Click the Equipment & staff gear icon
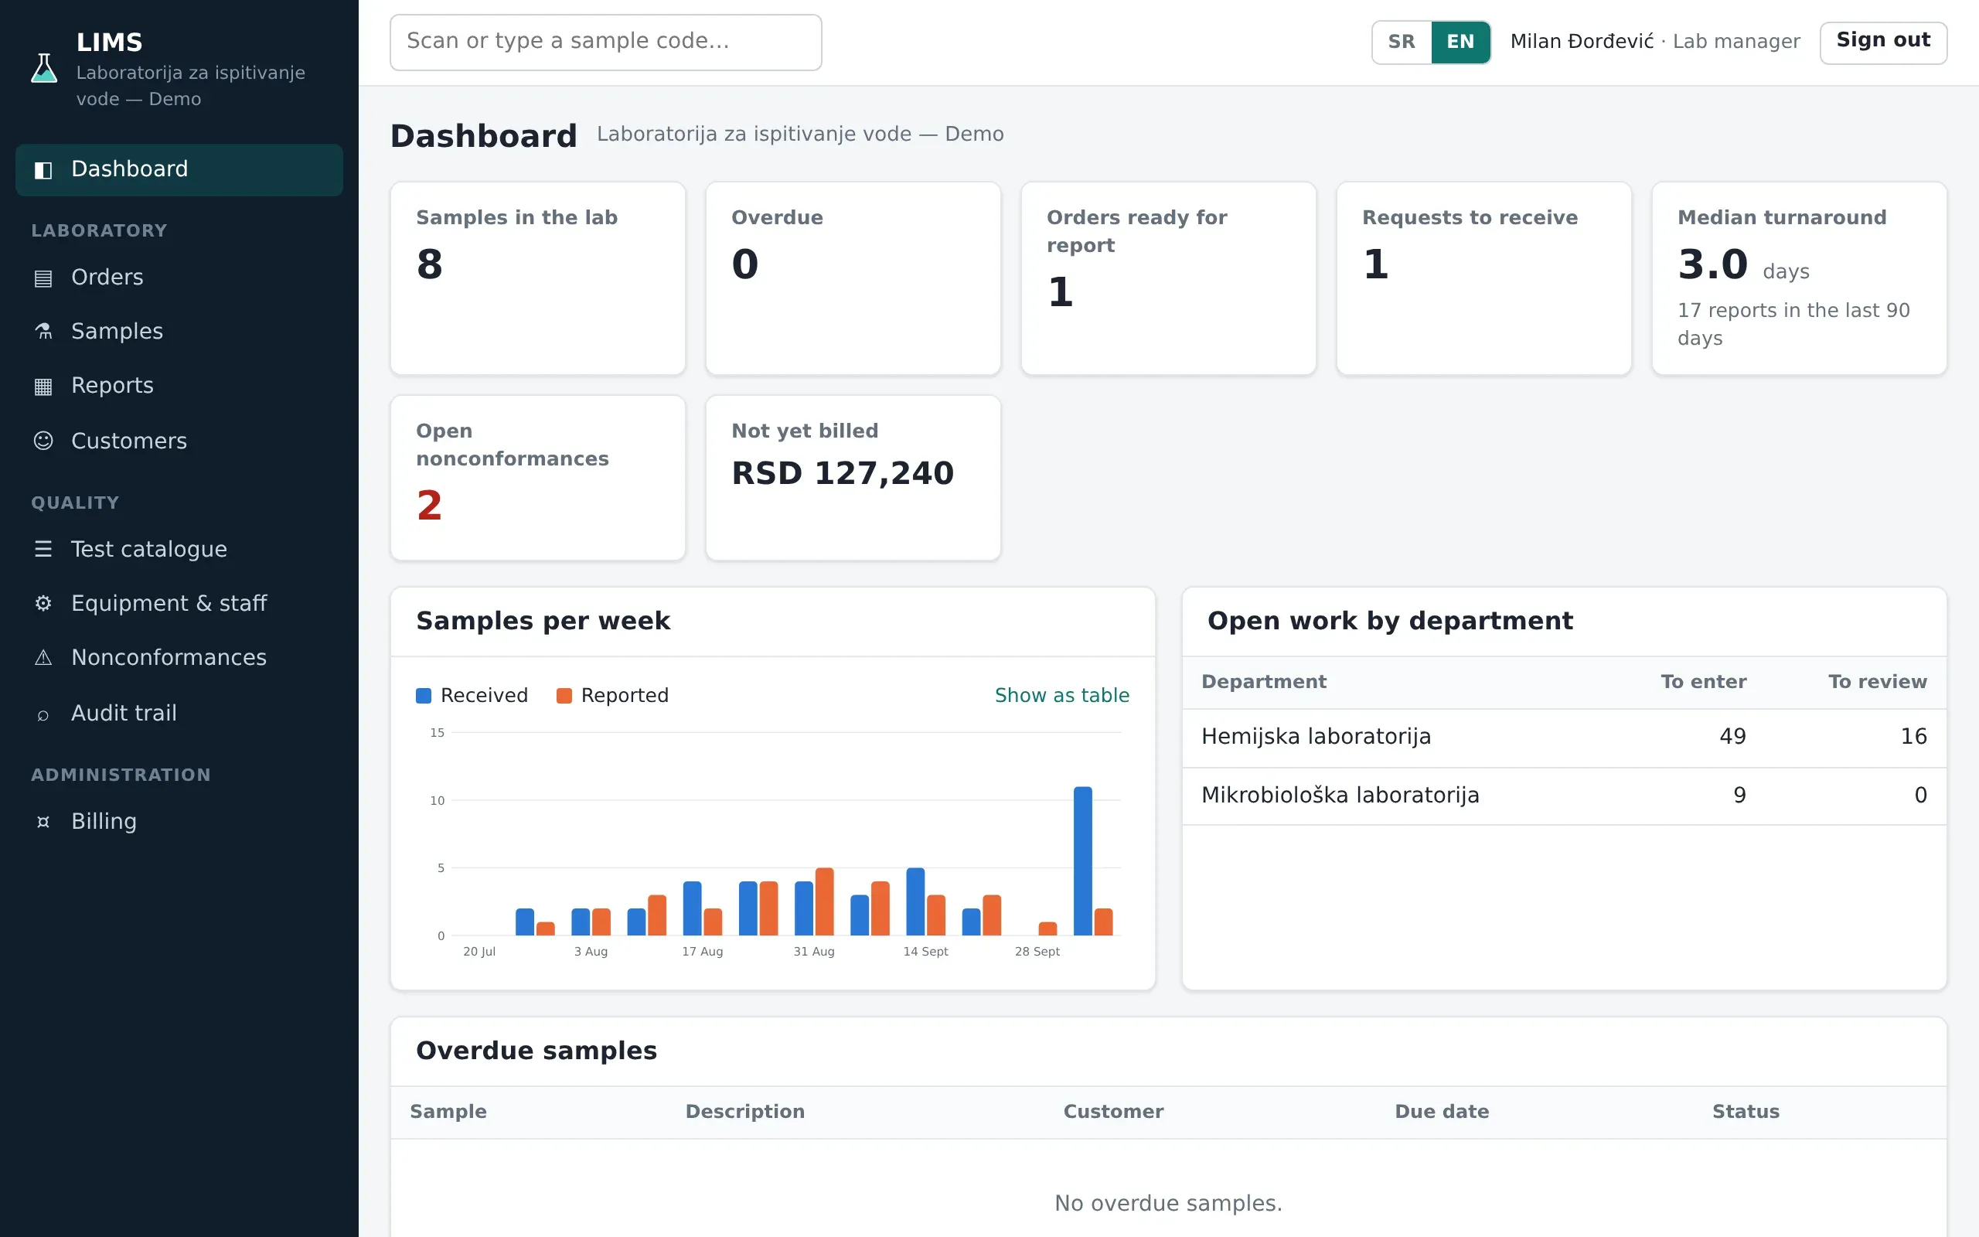Screen dimensions: 1979x1237 (x=43, y=603)
